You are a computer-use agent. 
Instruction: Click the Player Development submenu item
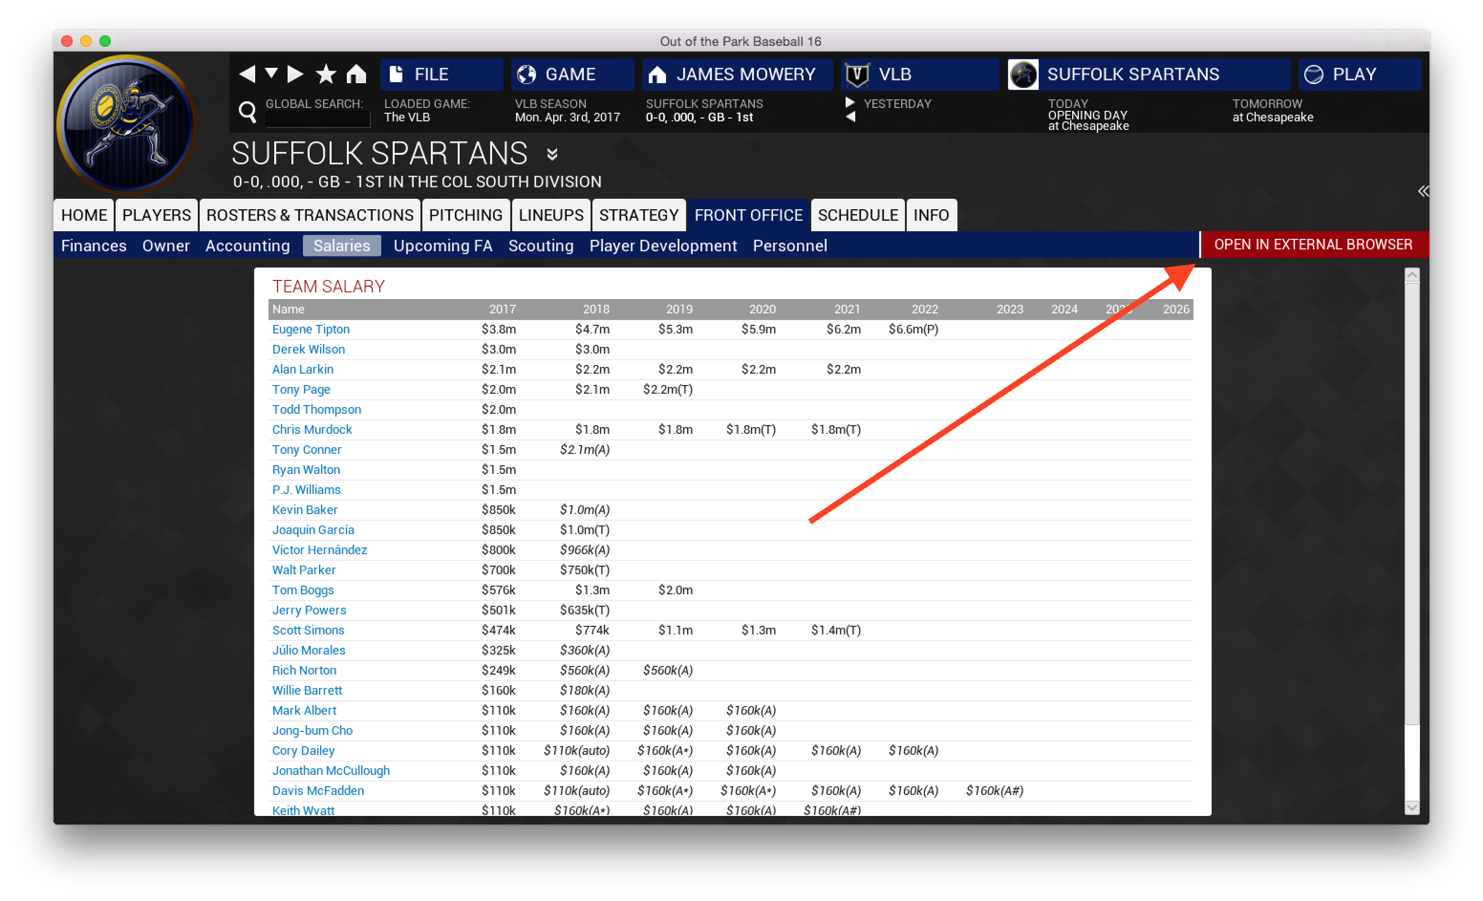(x=663, y=245)
